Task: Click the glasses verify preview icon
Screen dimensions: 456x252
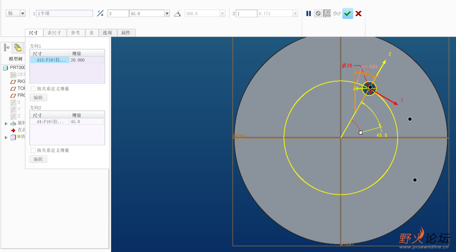Action: point(337,14)
